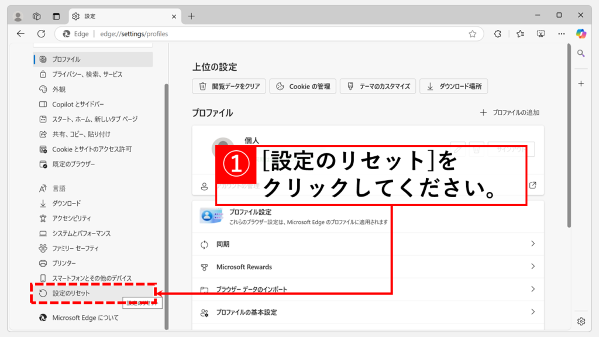599x337 pixels.
Task: Click プロファイルの追加 link
Action: click(510, 112)
